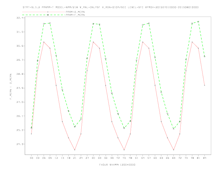This screenshot has height=172, width=223.
Task: Click the red O_MEAN legend line sample
Action: pos(44,12)
